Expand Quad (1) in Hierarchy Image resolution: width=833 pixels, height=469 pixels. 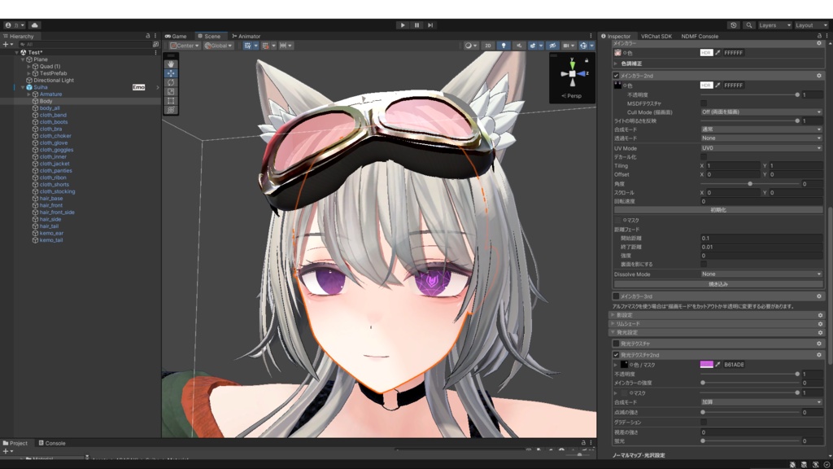29,67
